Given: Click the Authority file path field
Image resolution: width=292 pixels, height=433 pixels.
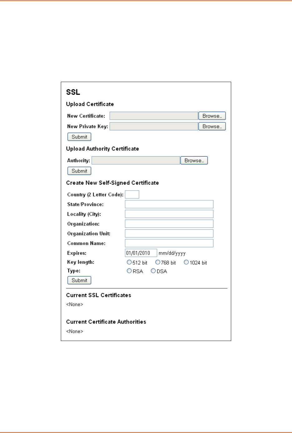Looking at the screenshot, I should pos(136,160).
